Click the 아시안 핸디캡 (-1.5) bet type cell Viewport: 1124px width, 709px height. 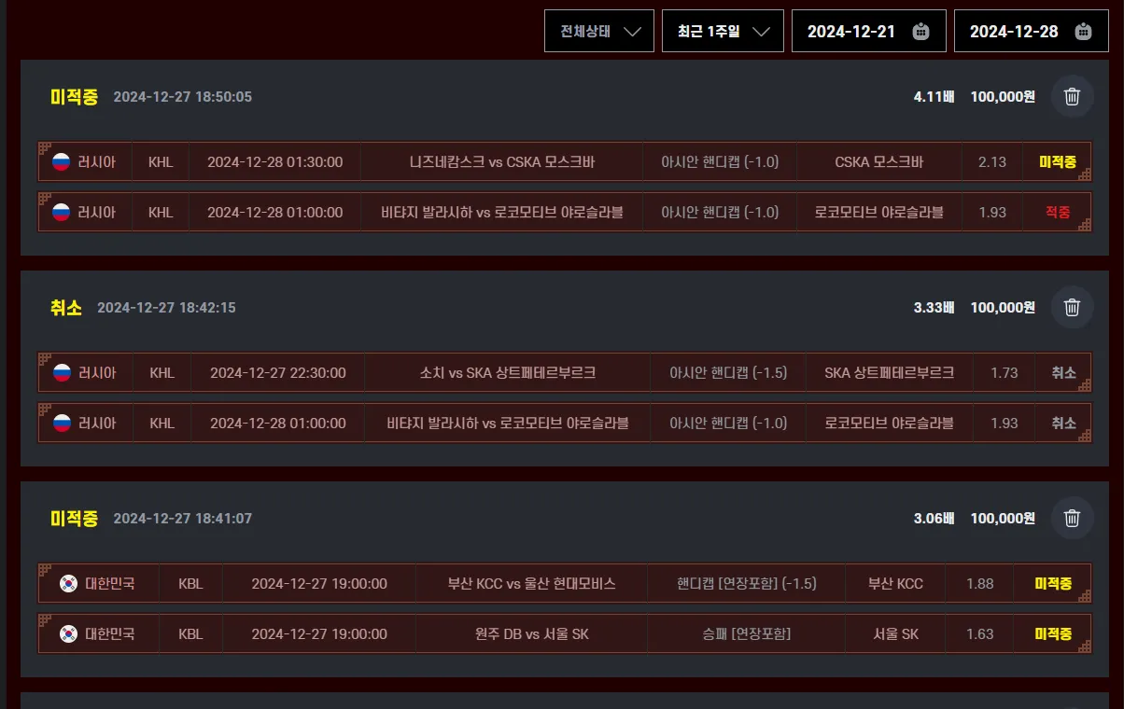coord(728,372)
